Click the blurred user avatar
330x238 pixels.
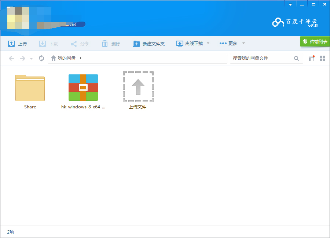click(18, 18)
